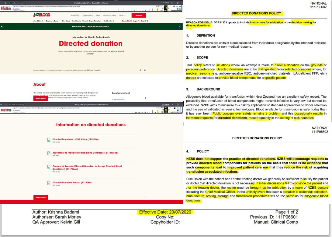Click web.archive.org address in upper browser
Image resolution: width=332 pixels, height=237 pixels.
[18, 3]
